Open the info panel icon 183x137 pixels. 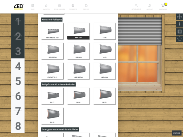[179, 24]
